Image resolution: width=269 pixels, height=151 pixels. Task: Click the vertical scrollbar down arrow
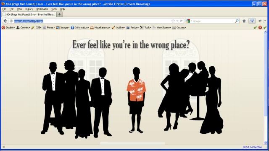click(266, 143)
